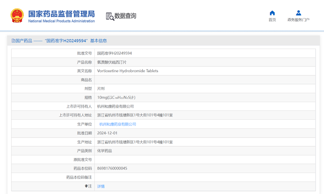
Task: Click the 数据查询 magnifier icon
Action: [x=110, y=16]
